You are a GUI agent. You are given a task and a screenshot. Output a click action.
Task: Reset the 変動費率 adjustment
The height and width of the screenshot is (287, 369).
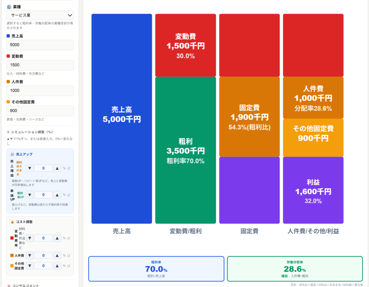tap(68, 238)
